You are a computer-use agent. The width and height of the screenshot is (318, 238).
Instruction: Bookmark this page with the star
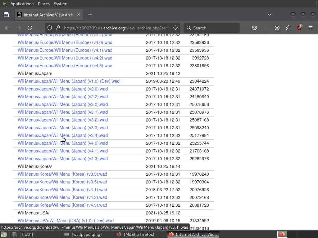point(175,28)
